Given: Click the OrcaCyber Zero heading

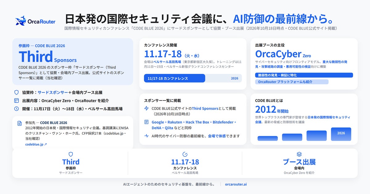Looking at the screenshot, I should point(283,54).
